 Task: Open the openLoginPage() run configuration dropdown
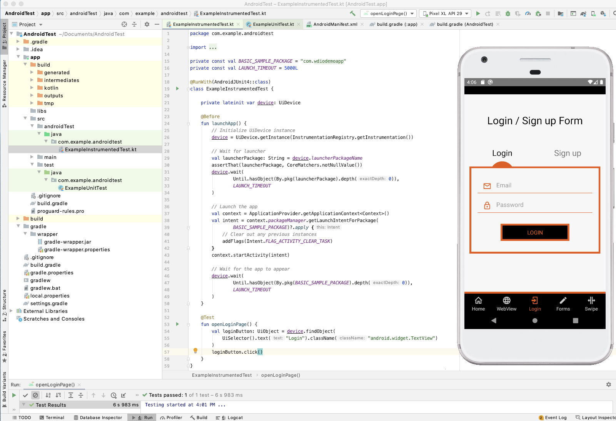[x=389, y=13]
